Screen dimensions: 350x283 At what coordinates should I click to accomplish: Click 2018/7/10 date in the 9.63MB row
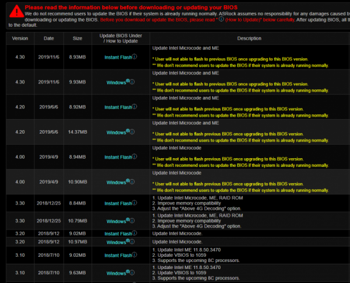pos(48,273)
